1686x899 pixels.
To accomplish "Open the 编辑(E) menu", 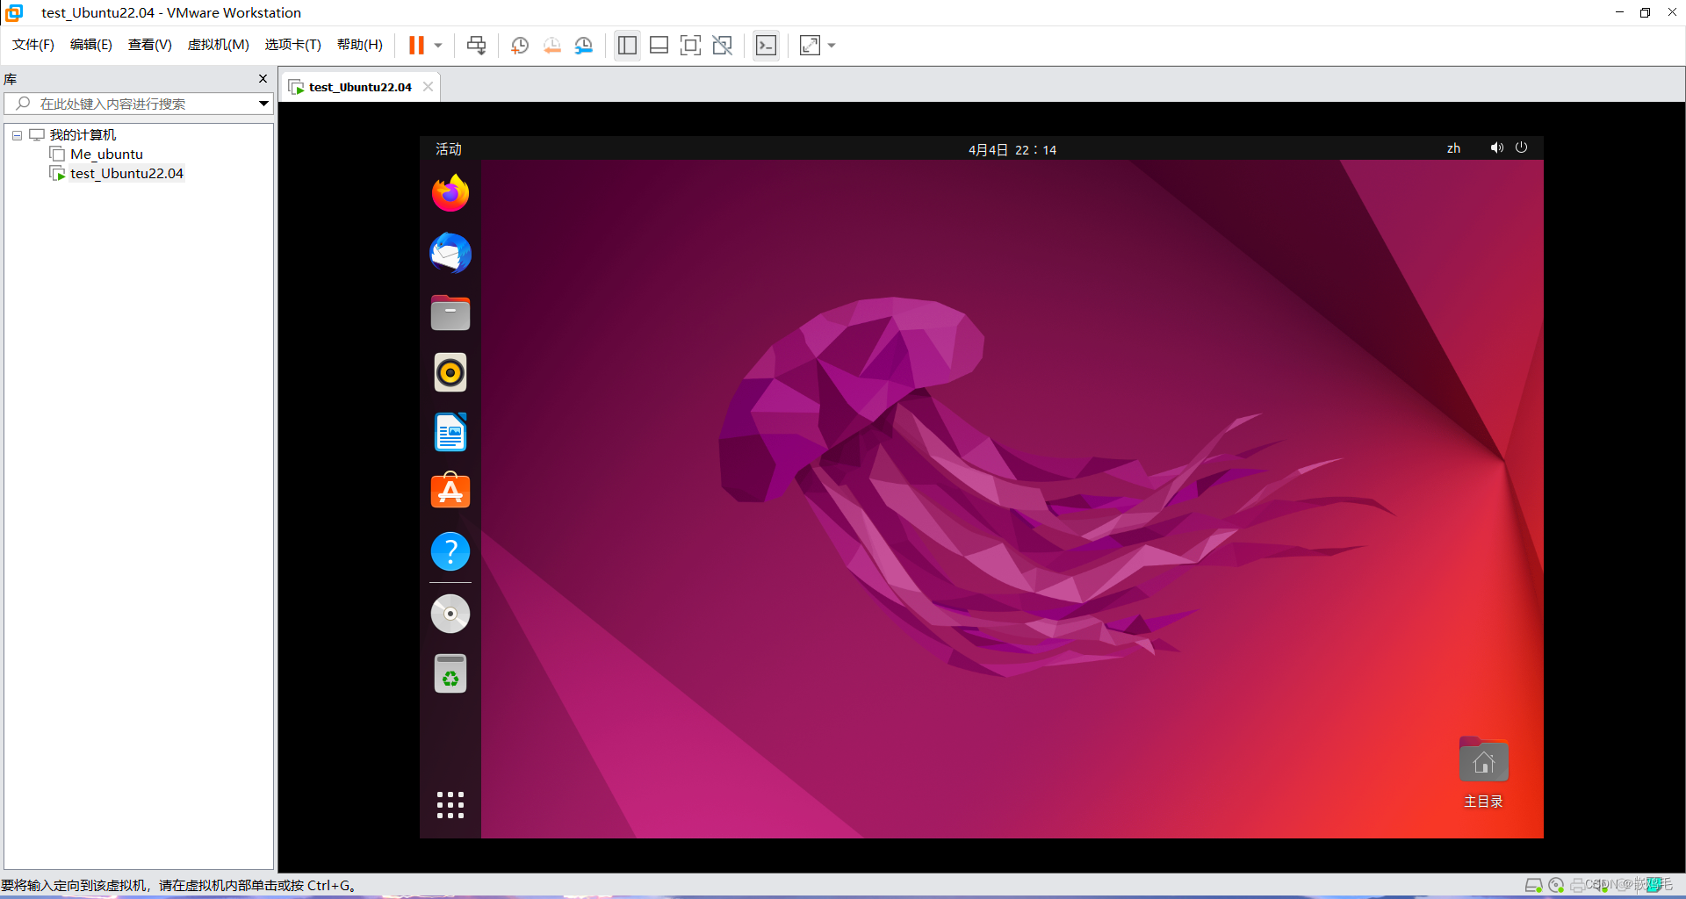I will [x=91, y=45].
